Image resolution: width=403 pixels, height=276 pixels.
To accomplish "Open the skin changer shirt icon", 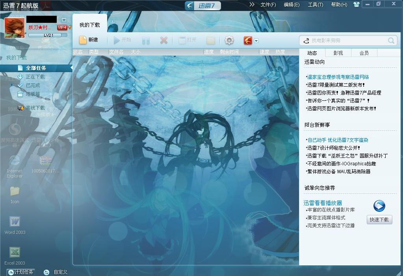I will tap(356, 4).
